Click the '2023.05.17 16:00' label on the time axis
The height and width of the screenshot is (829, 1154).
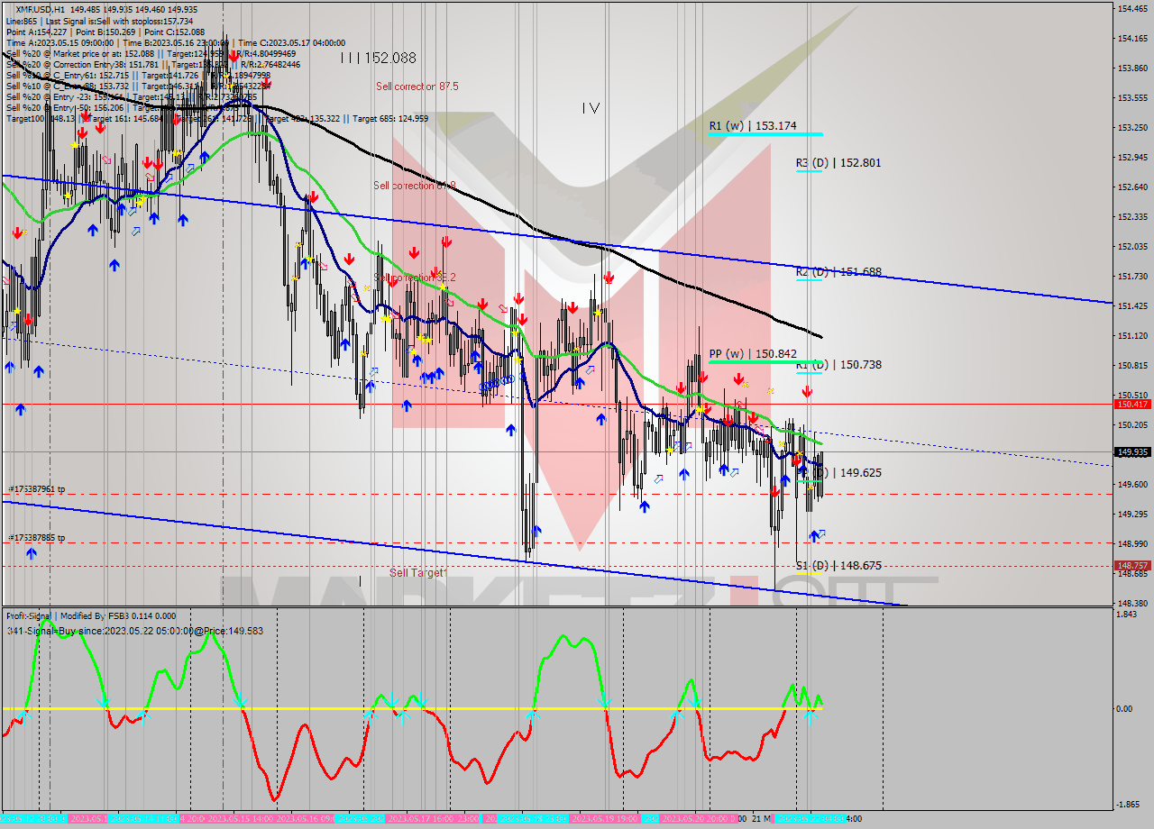tap(419, 820)
